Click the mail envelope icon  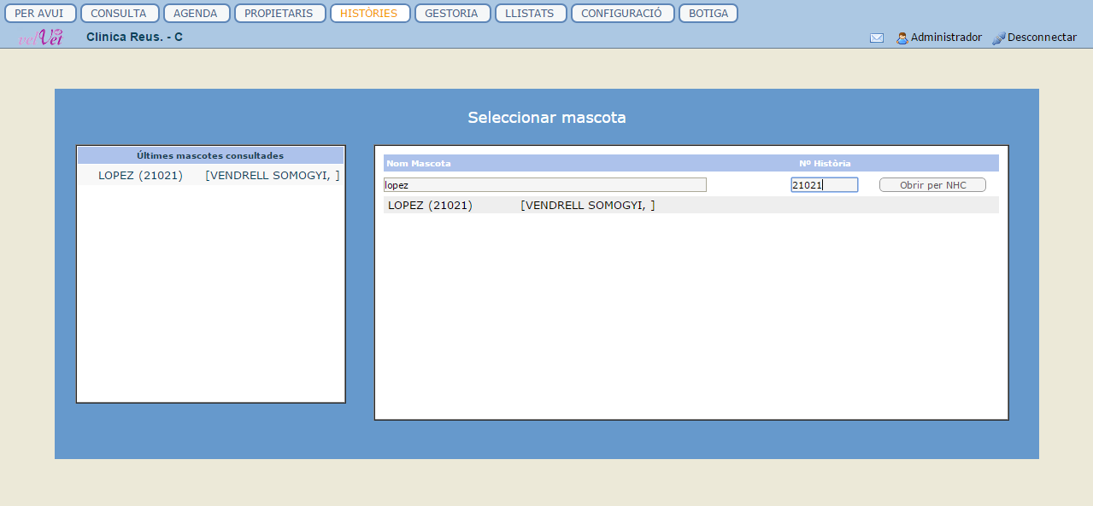tap(876, 38)
